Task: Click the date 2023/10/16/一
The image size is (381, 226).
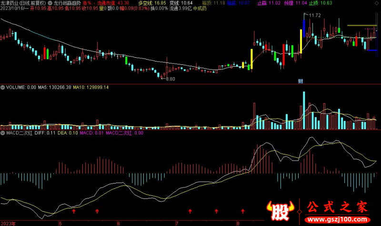Action: point(14,9)
